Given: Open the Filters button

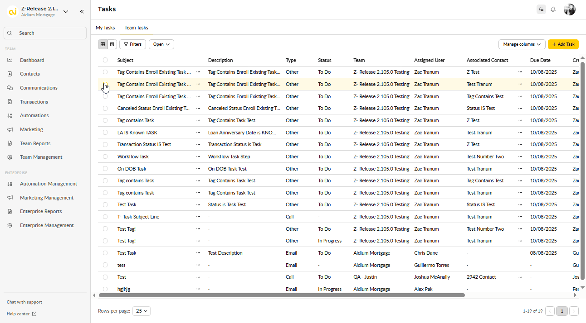Looking at the screenshot, I should pos(132,44).
